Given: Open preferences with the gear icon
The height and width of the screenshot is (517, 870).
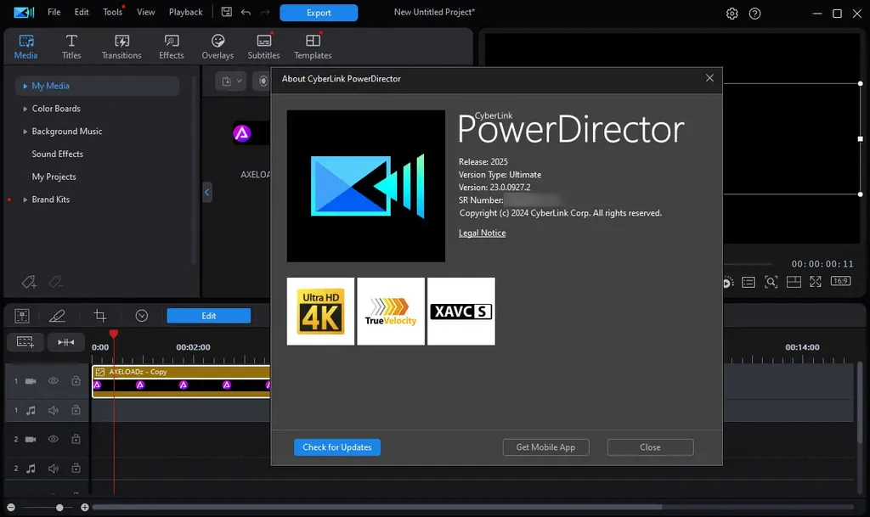Looking at the screenshot, I should [x=732, y=14].
